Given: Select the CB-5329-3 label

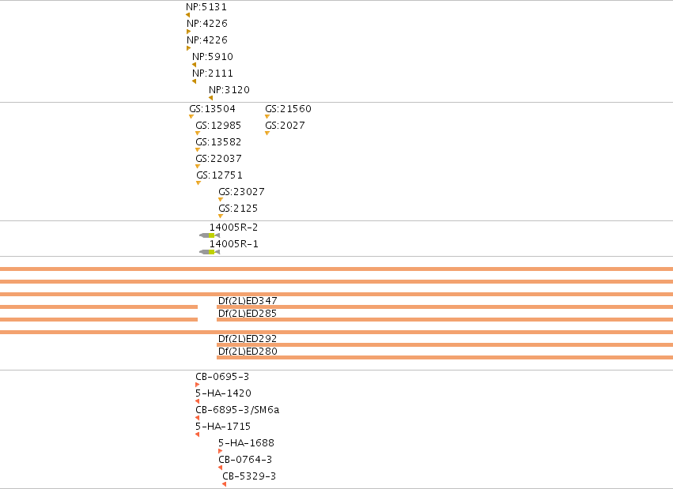Looking at the screenshot, I should tap(249, 476).
